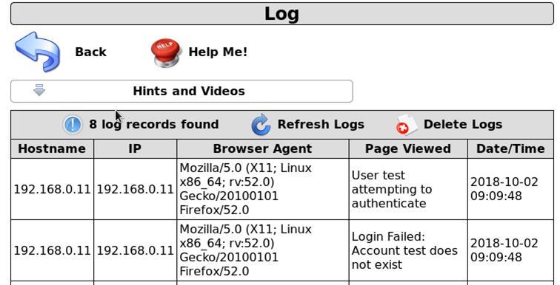560x285 pixels.
Task: Click the Refresh Logs circular arrow icon
Action: [x=261, y=125]
